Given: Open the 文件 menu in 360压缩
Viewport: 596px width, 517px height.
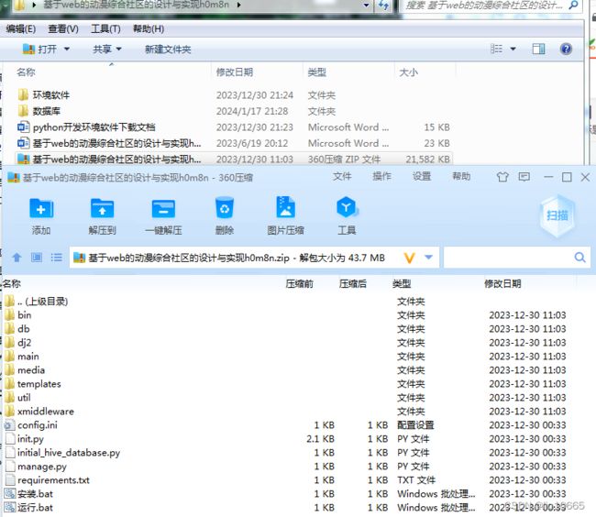Looking at the screenshot, I should [x=342, y=177].
